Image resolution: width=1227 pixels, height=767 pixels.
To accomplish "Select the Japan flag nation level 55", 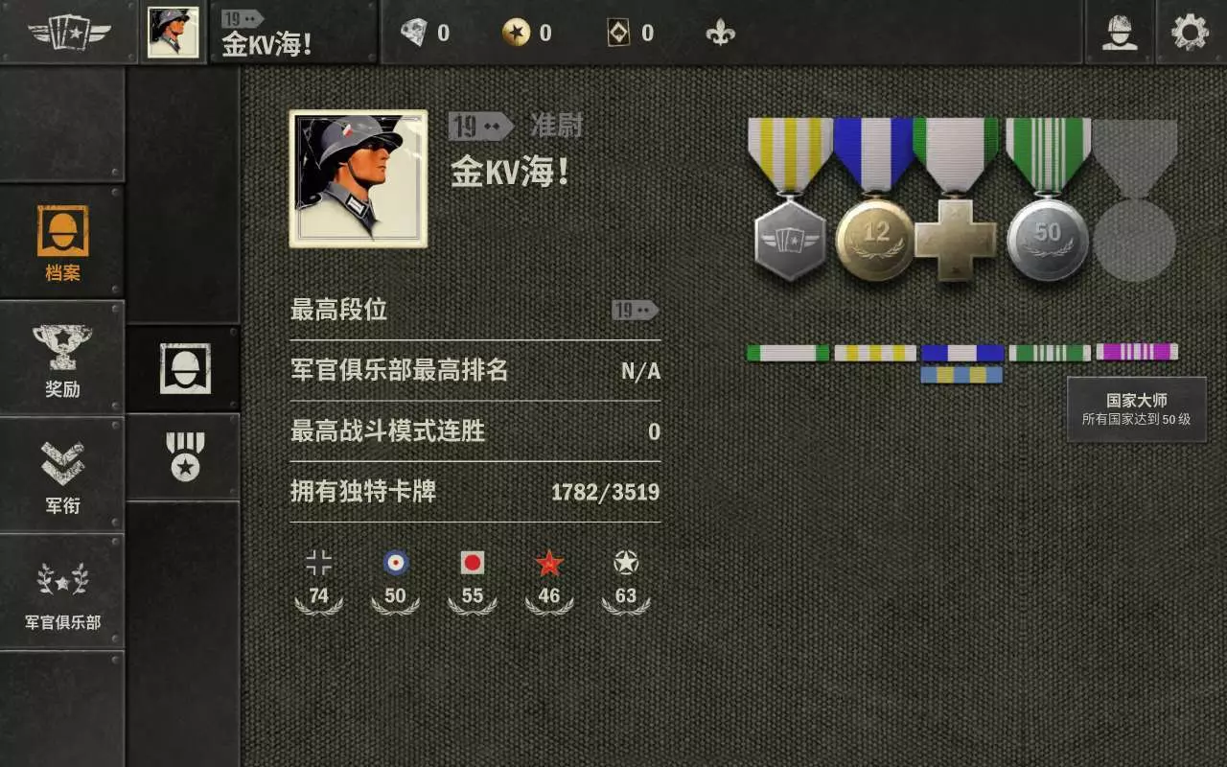I will (472, 581).
